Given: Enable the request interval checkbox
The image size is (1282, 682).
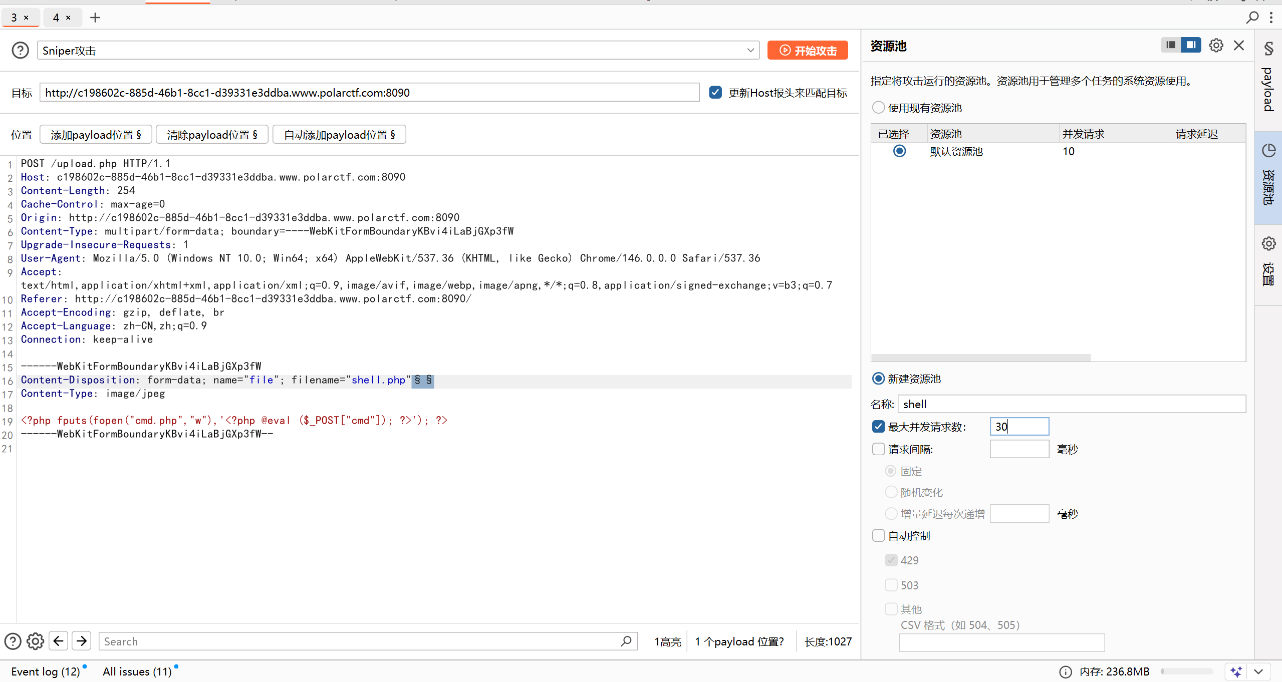Looking at the screenshot, I should 878,449.
